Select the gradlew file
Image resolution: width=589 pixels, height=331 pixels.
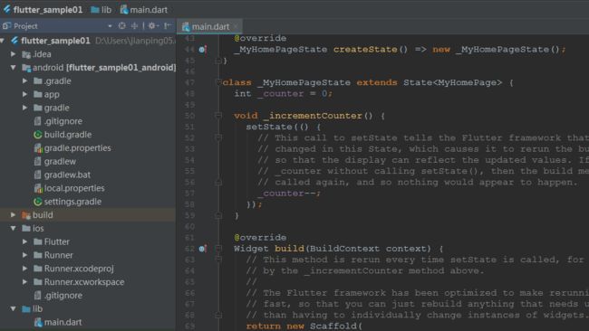click(x=60, y=162)
